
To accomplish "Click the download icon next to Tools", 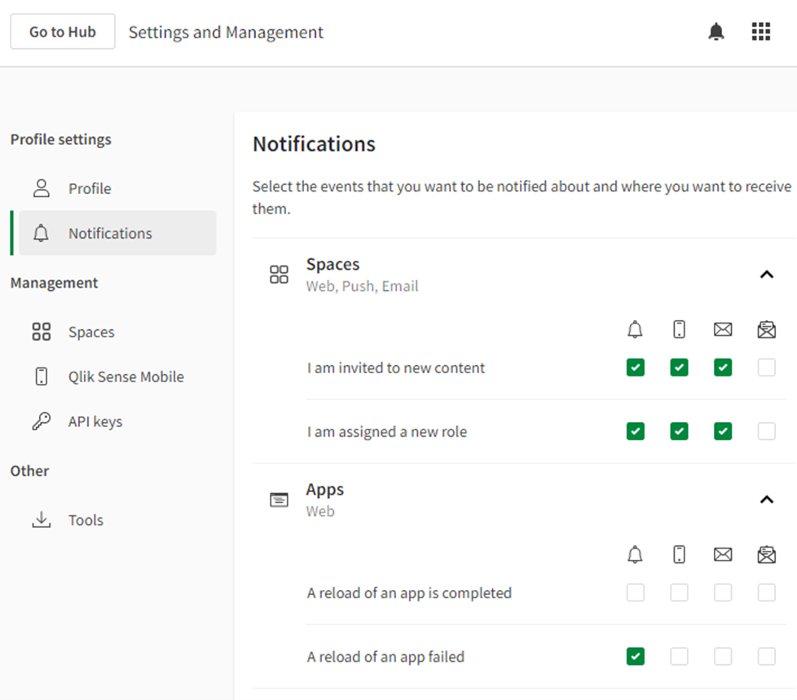I will (39, 520).
